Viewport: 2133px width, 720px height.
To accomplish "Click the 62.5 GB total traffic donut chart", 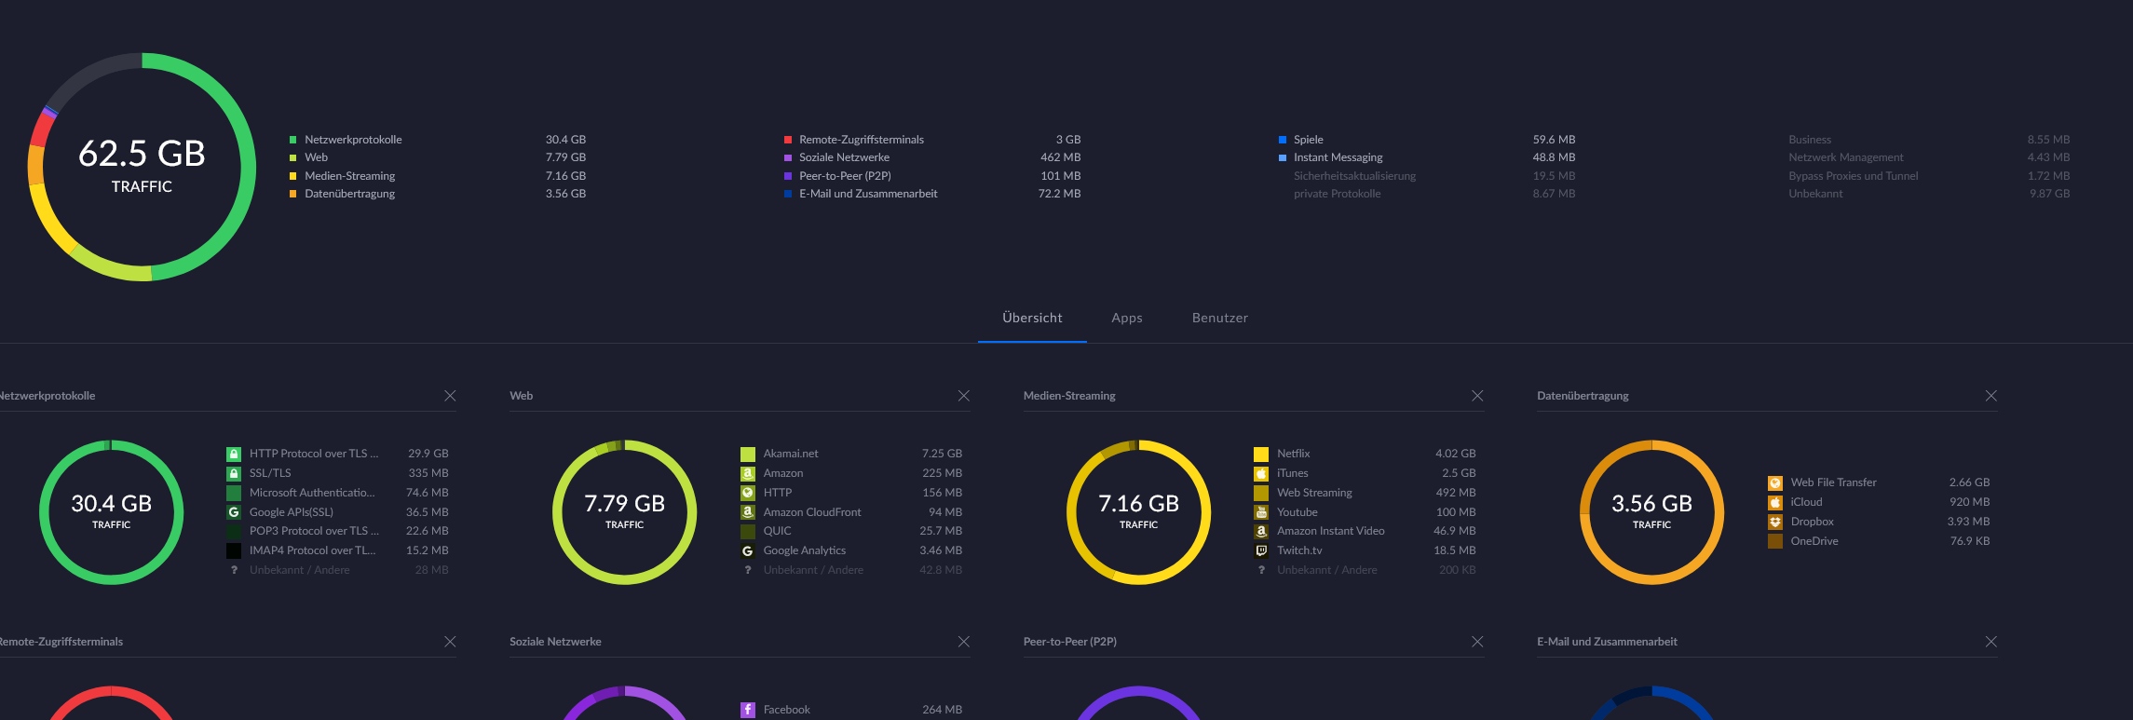I will coord(142,167).
